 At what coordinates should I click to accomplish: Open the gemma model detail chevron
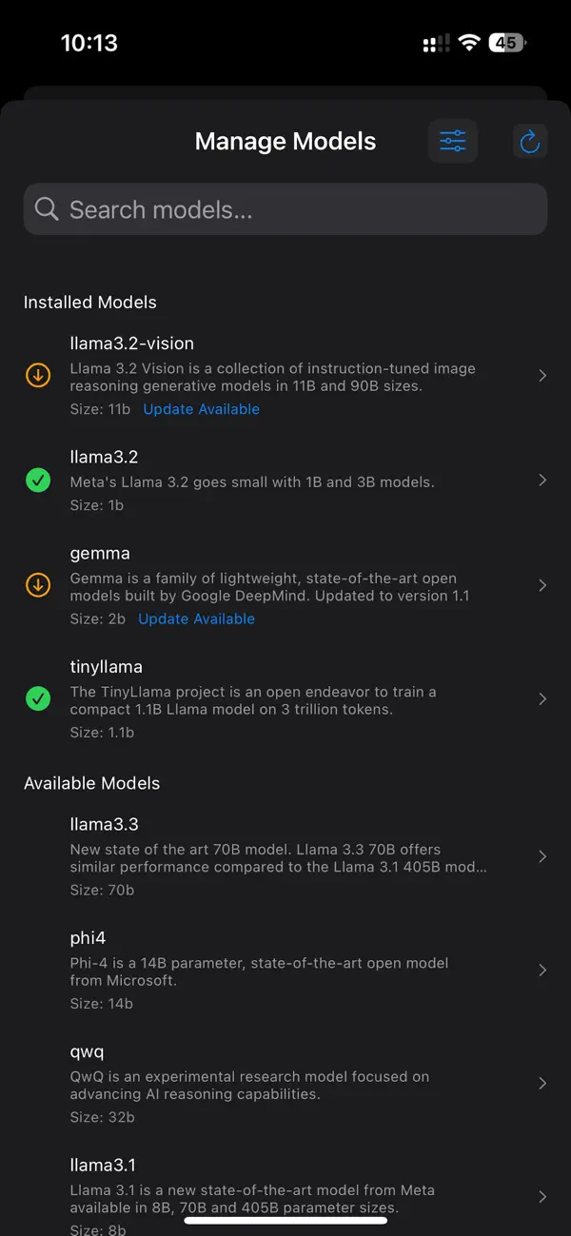coord(542,585)
